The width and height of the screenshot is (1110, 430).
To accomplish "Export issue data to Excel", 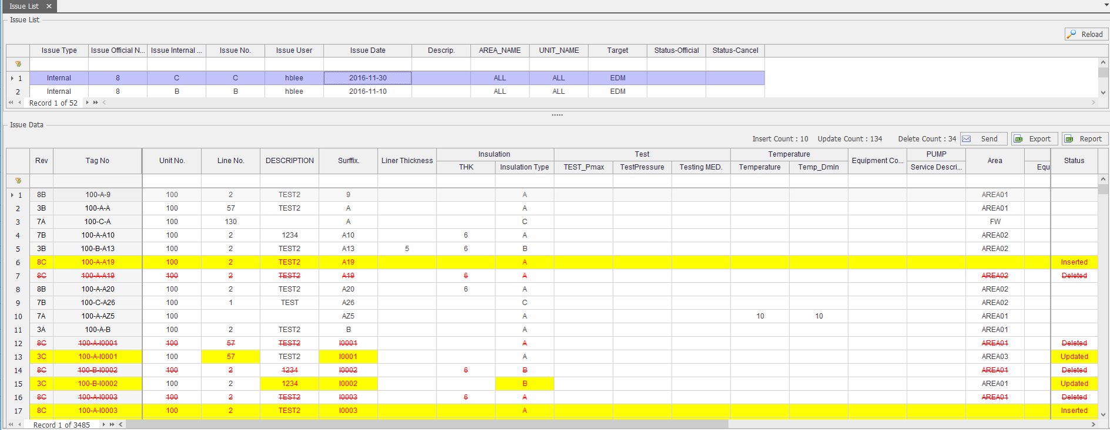I will (x=1034, y=139).
